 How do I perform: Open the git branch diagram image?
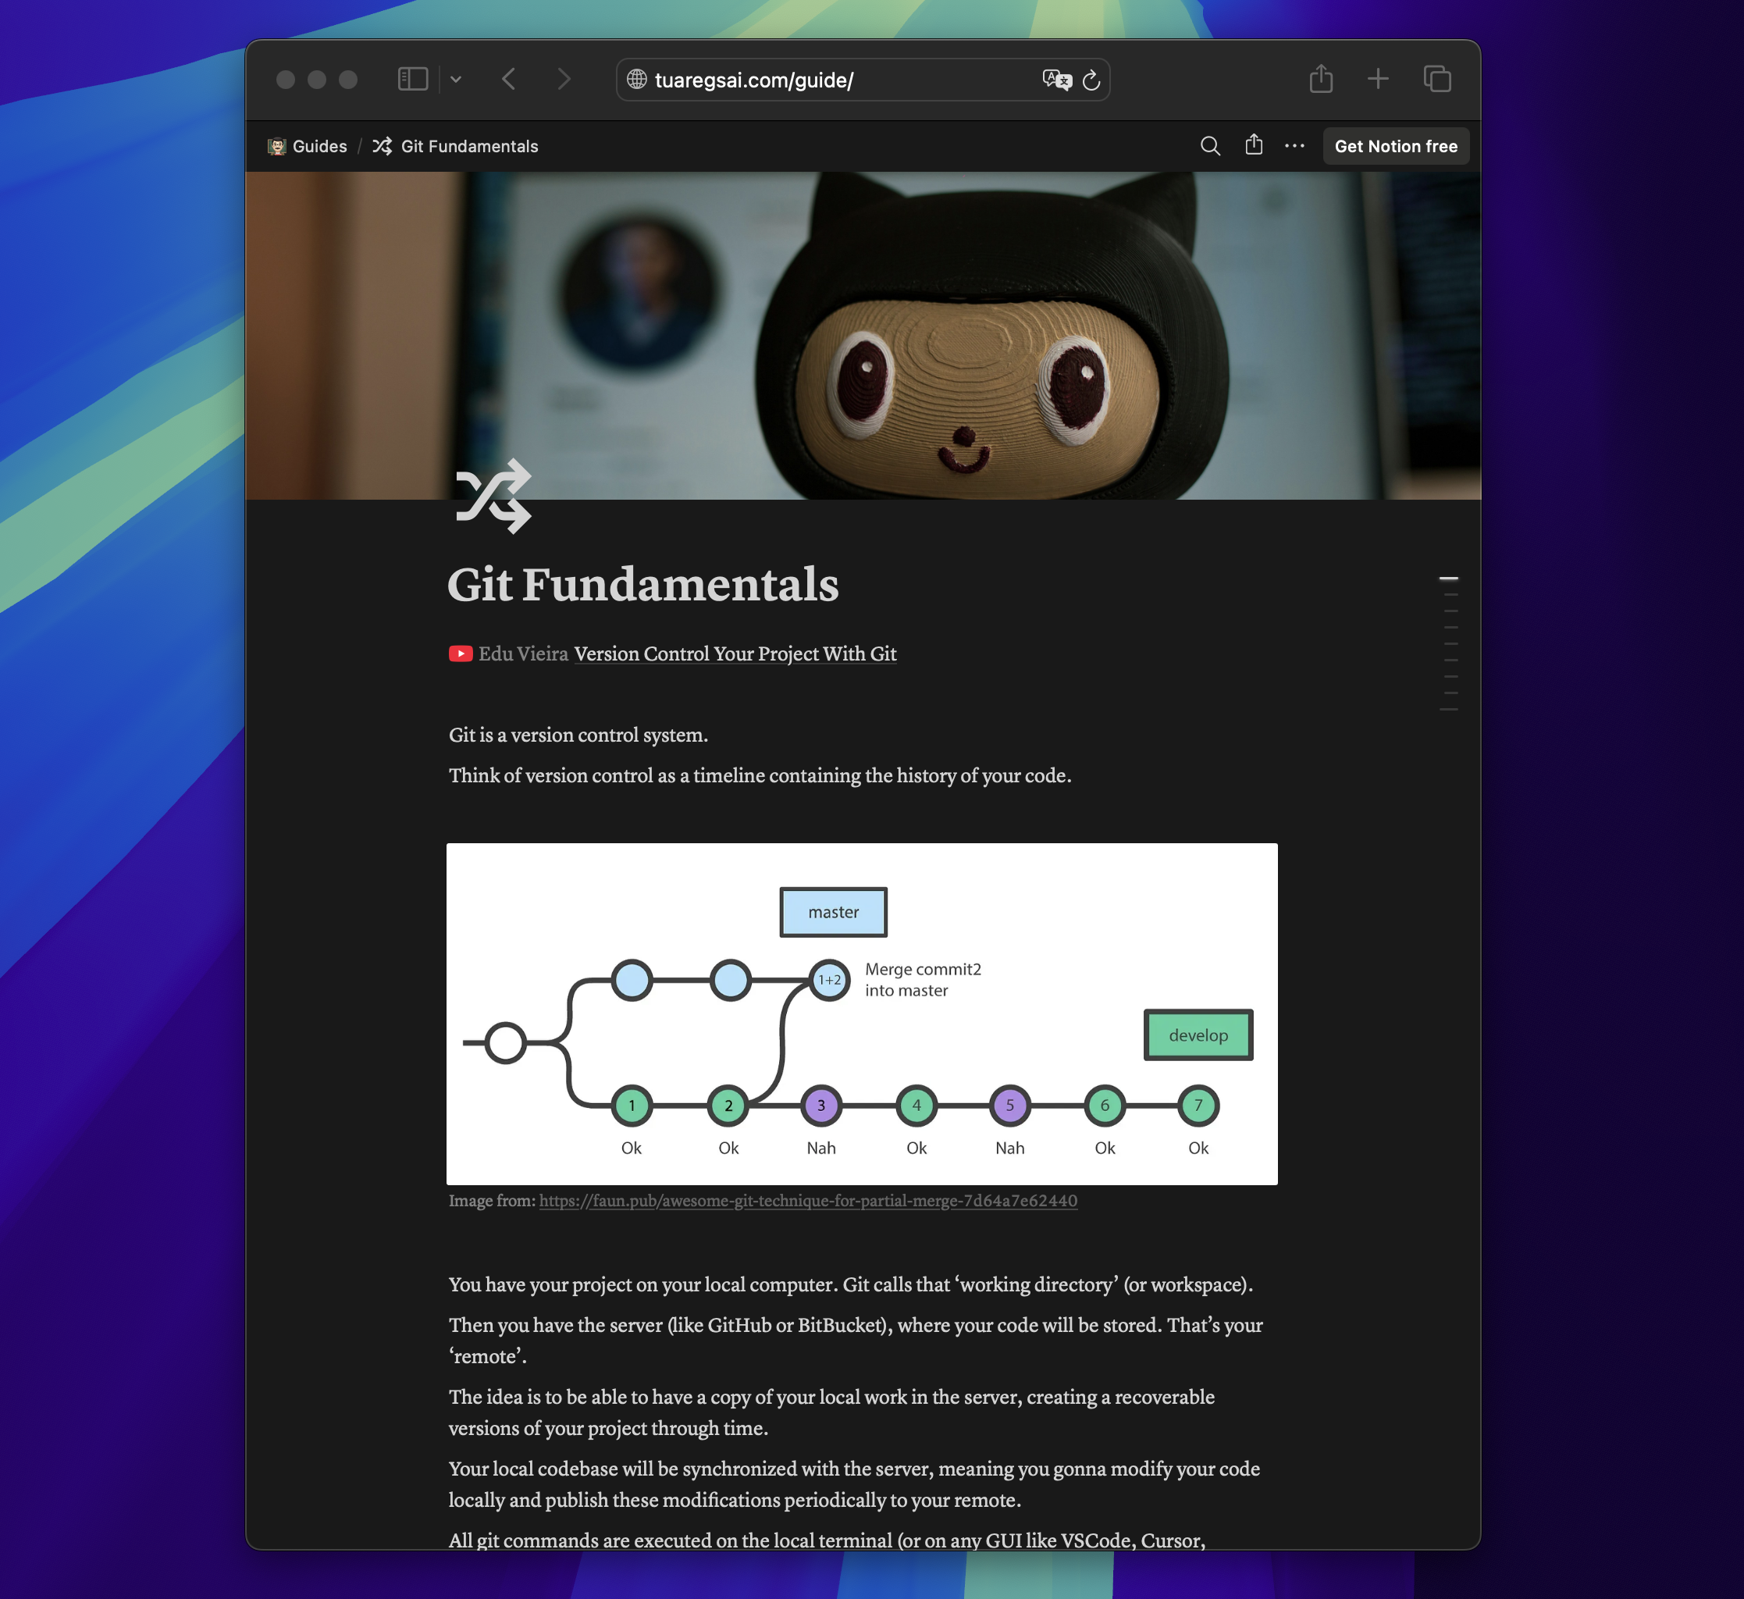point(862,1014)
